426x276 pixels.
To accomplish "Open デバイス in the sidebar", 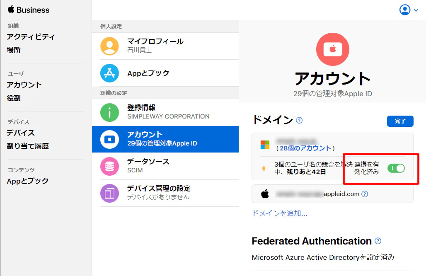I will (x=21, y=133).
